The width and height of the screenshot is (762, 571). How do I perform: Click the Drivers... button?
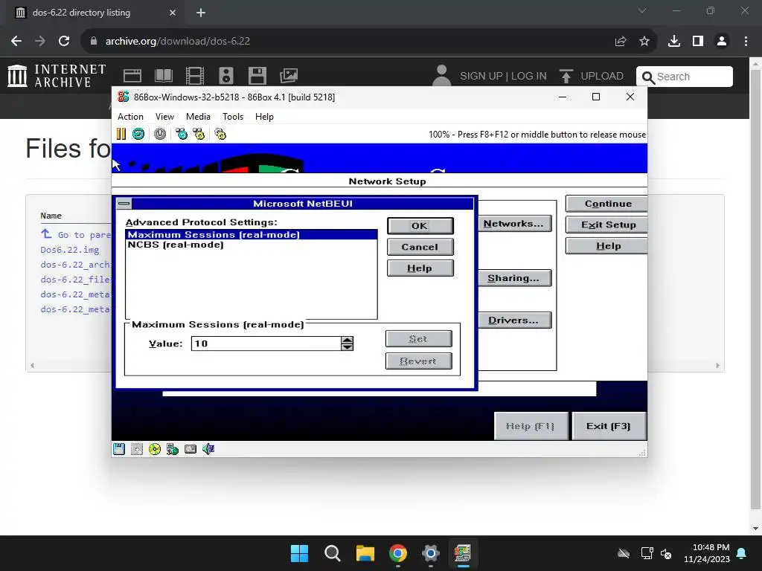click(x=514, y=320)
